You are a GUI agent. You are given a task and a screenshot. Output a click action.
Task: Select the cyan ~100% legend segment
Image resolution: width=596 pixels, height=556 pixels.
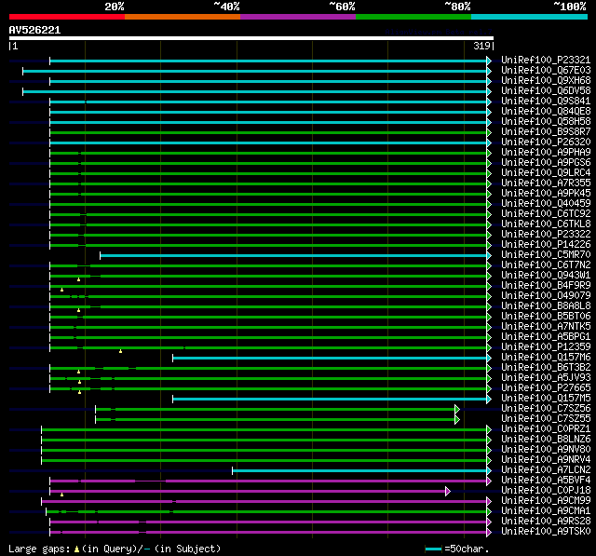coord(528,17)
